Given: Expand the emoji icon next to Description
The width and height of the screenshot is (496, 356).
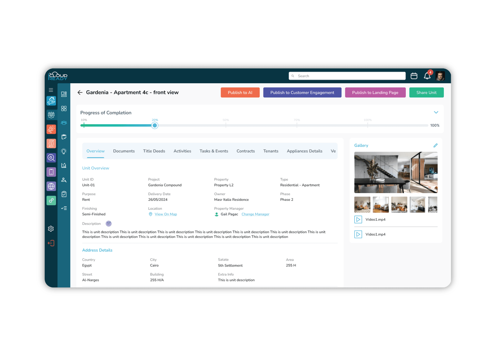Looking at the screenshot, I should tap(109, 223).
